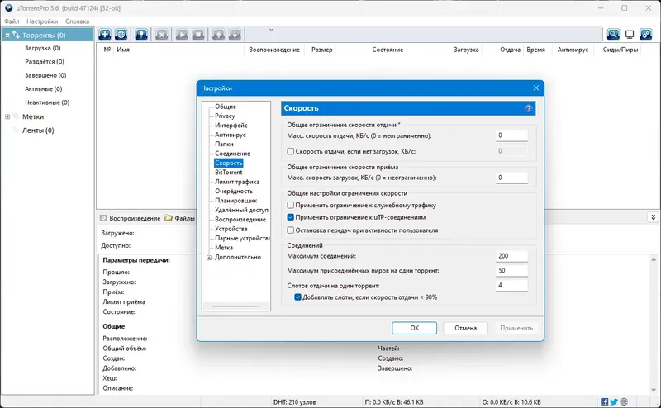Click the Facebook icon in status bar
The image size is (661, 408).
[605, 401]
